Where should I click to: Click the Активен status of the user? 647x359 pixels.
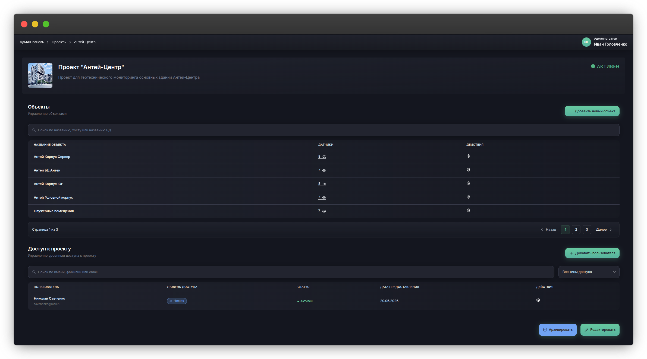(305, 301)
